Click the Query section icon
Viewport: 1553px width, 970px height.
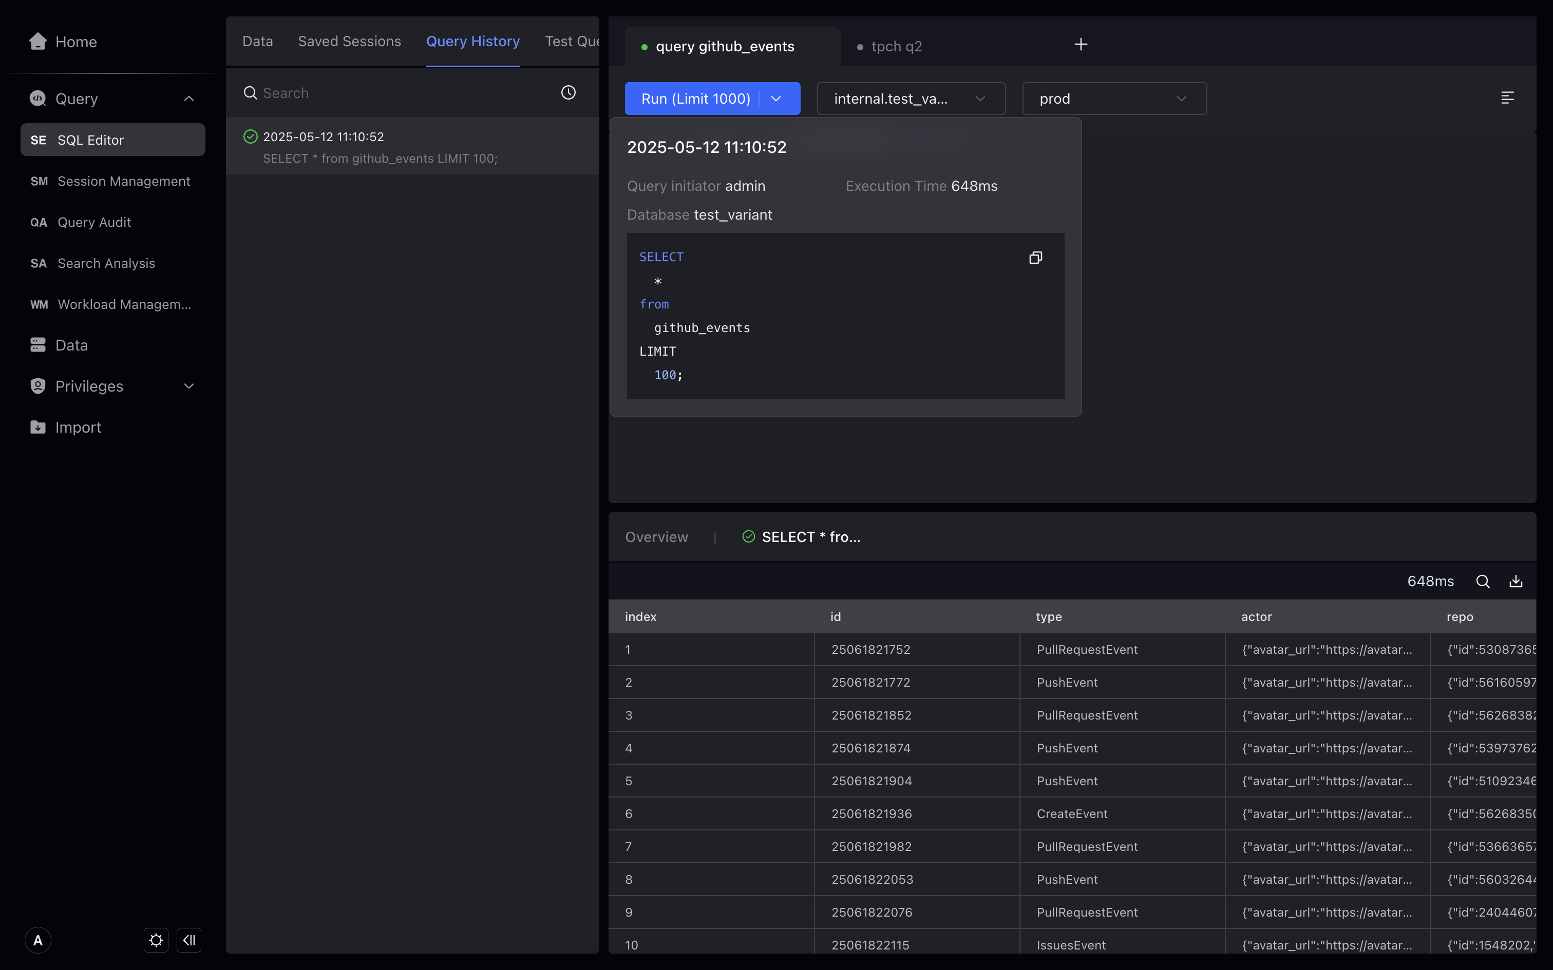pyautogui.click(x=38, y=98)
